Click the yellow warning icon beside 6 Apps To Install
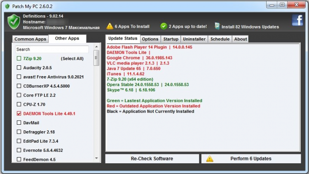 tap(110, 26)
